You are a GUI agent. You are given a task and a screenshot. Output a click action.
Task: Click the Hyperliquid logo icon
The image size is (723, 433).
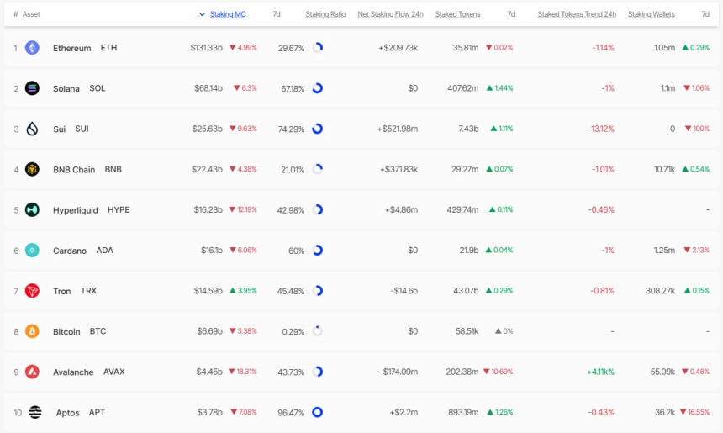pyautogui.click(x=32, y=209)
